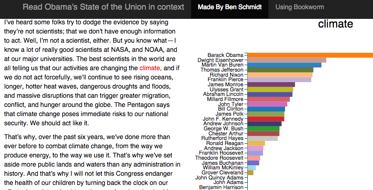This screenshot has width=373, height=190.
Task: Click the blue Martin Van Buren bar
Action: (285, 65)
